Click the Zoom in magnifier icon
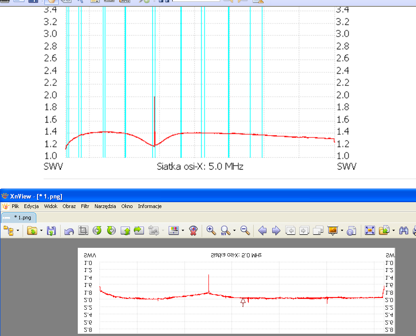Viewport: 416px width, 336px height. [x=211, y=231]
